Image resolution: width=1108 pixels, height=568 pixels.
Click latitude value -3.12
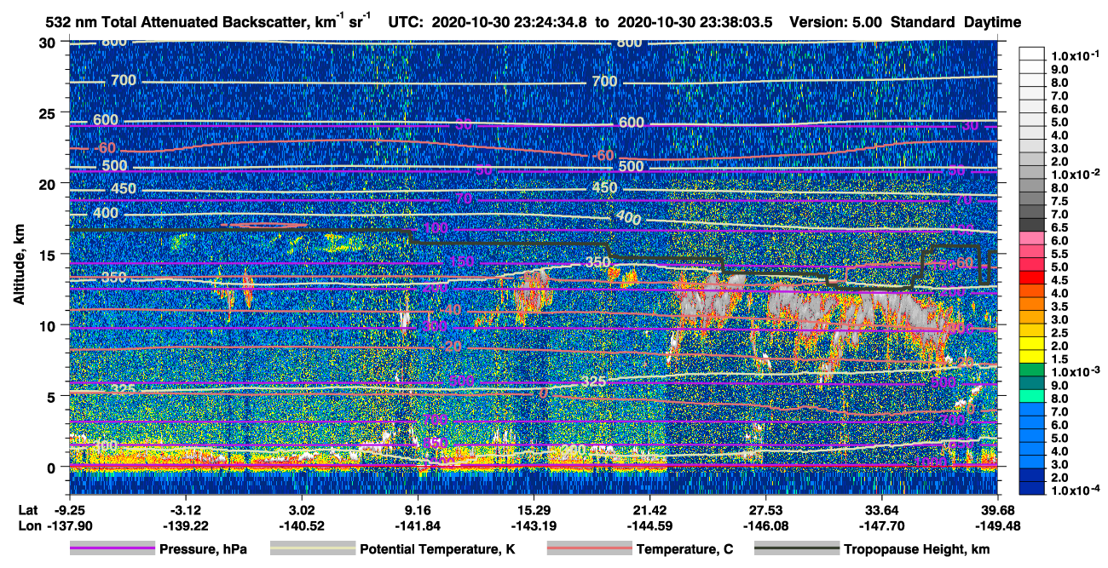coord(185,509)
